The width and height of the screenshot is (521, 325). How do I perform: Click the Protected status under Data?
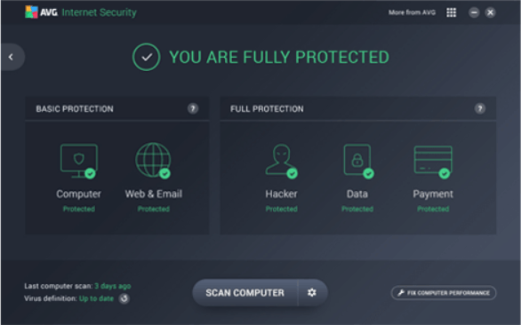357,209
